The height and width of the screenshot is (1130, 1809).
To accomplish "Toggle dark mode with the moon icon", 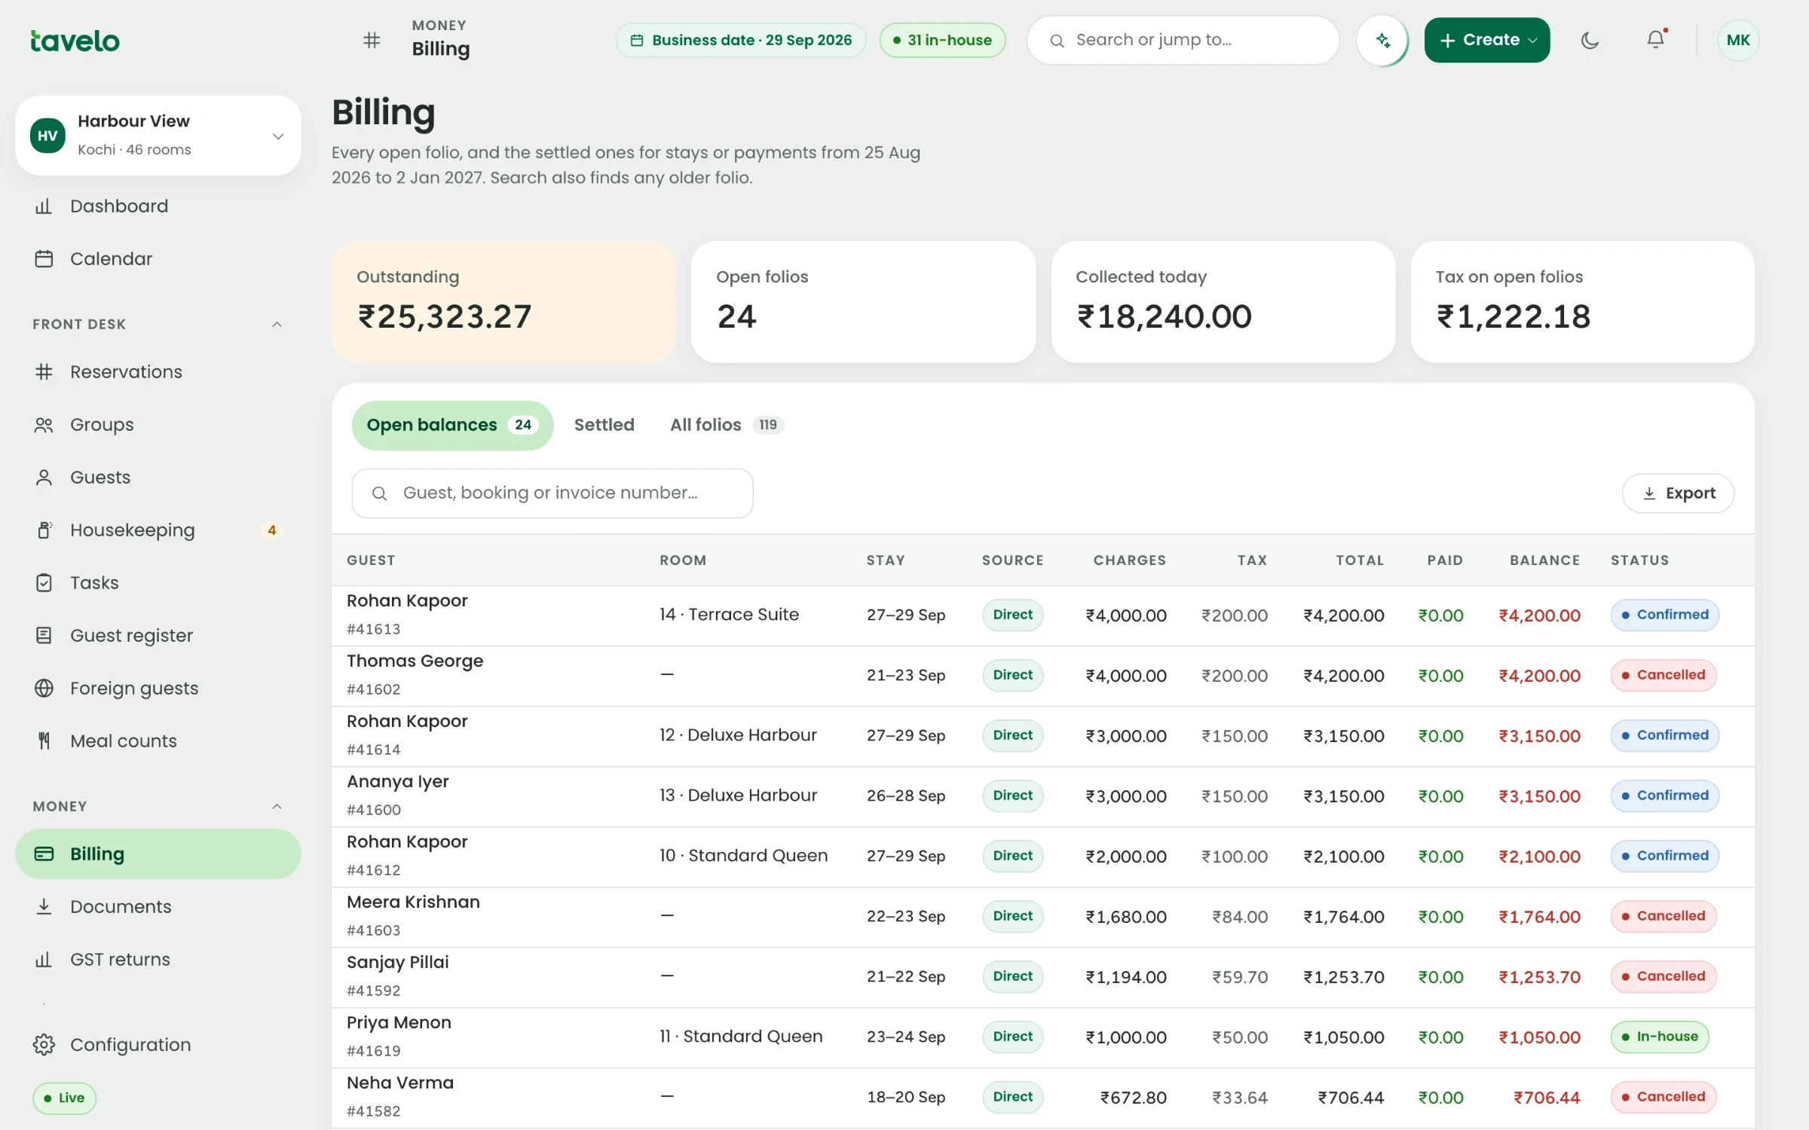I will pos(1590,40).
